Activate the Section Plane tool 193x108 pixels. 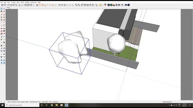4,57
